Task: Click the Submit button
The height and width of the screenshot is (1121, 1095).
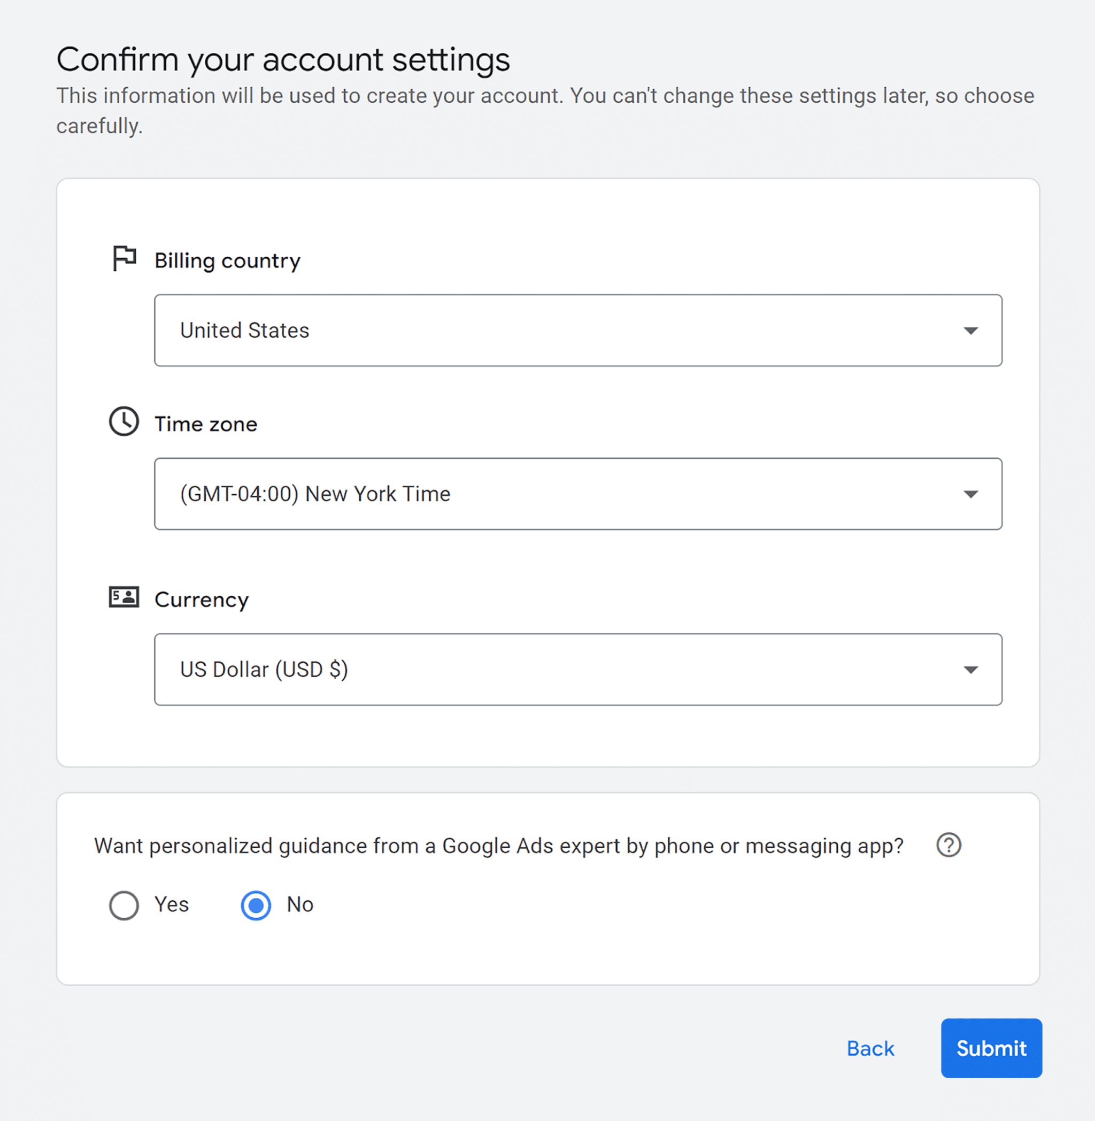Action: tap(991, 1048)
